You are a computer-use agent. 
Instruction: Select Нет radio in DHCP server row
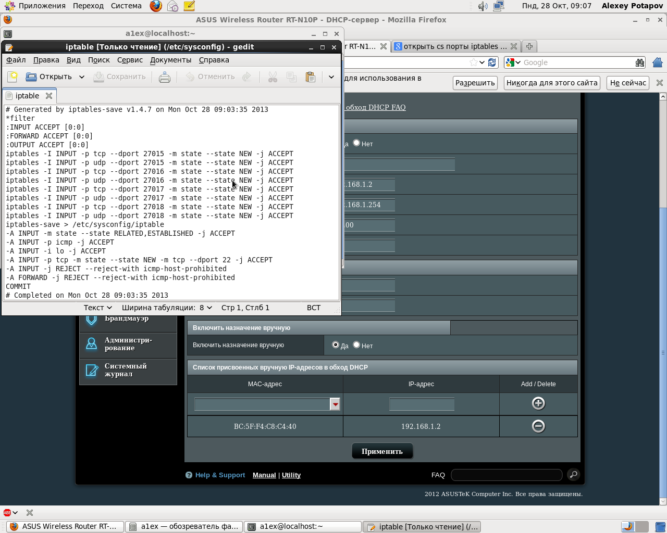click(356, 143)
